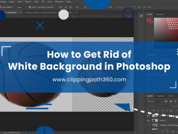Click the Layer 6 name
Viewport: 178px width, 134px height.
[163, 120]
